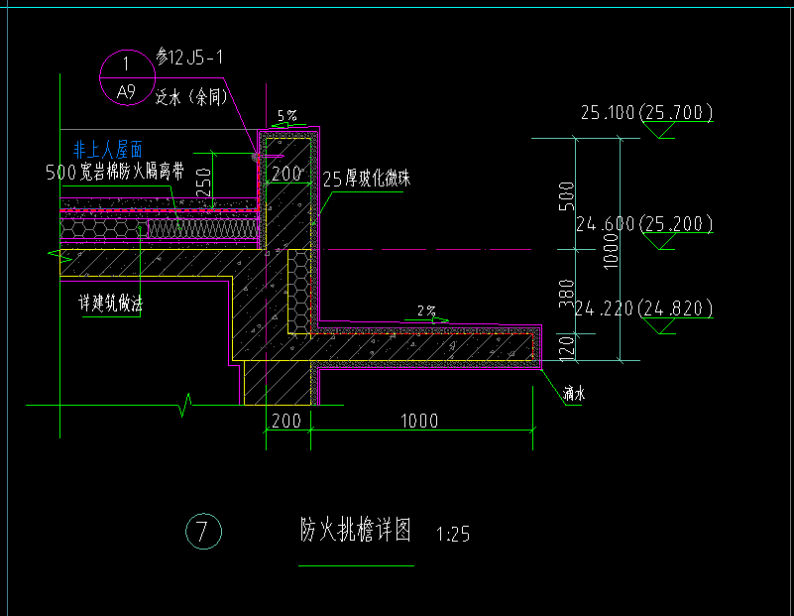Select elevation text 24.220(24.820)

[x=643, y=308]
